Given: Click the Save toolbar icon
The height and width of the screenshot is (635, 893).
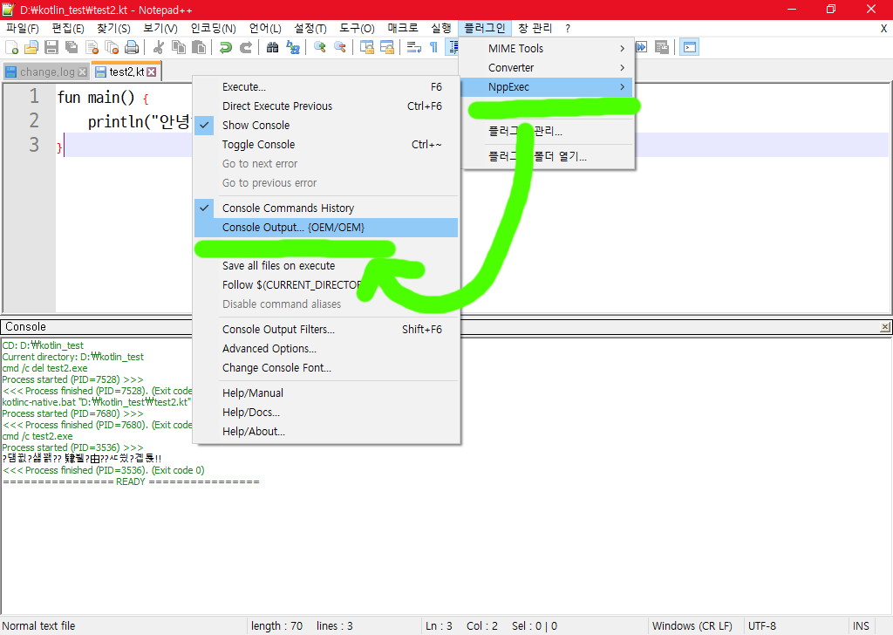Looking at the screenshot, I should pyautogui.click(x=51, y=47).
